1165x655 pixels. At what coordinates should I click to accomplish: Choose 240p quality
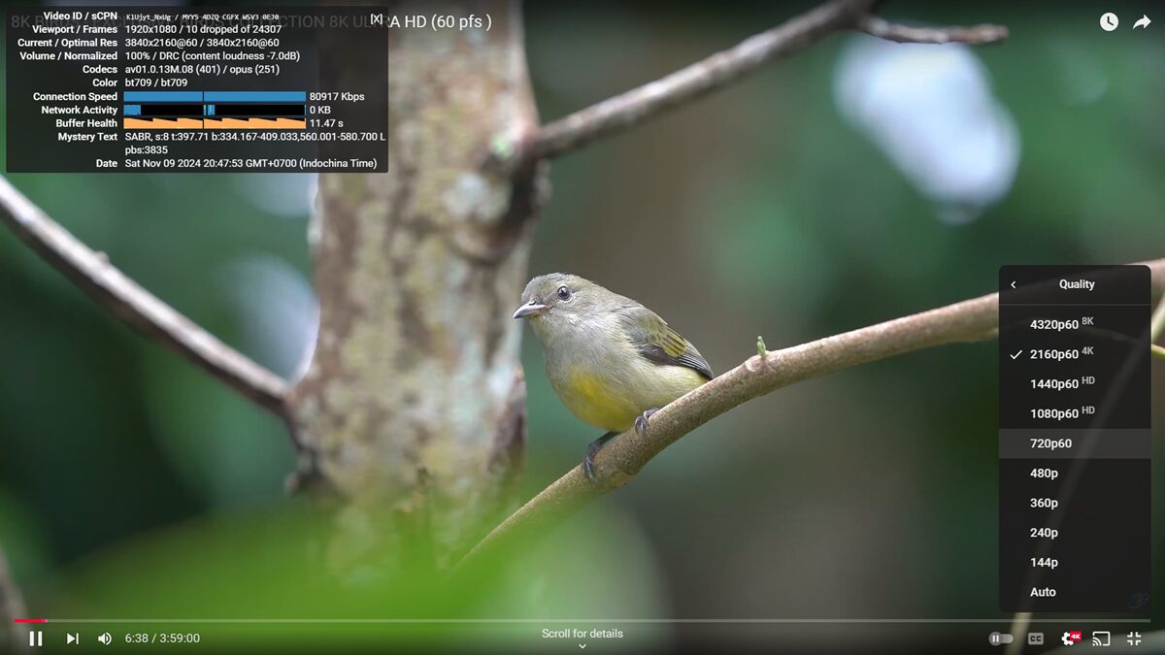1075,533
